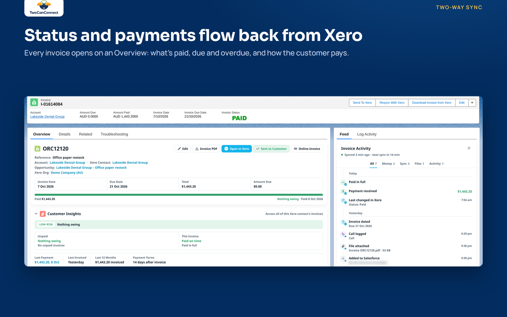
Task: Open the Troubleshooting tab
Action: [114, 134]
